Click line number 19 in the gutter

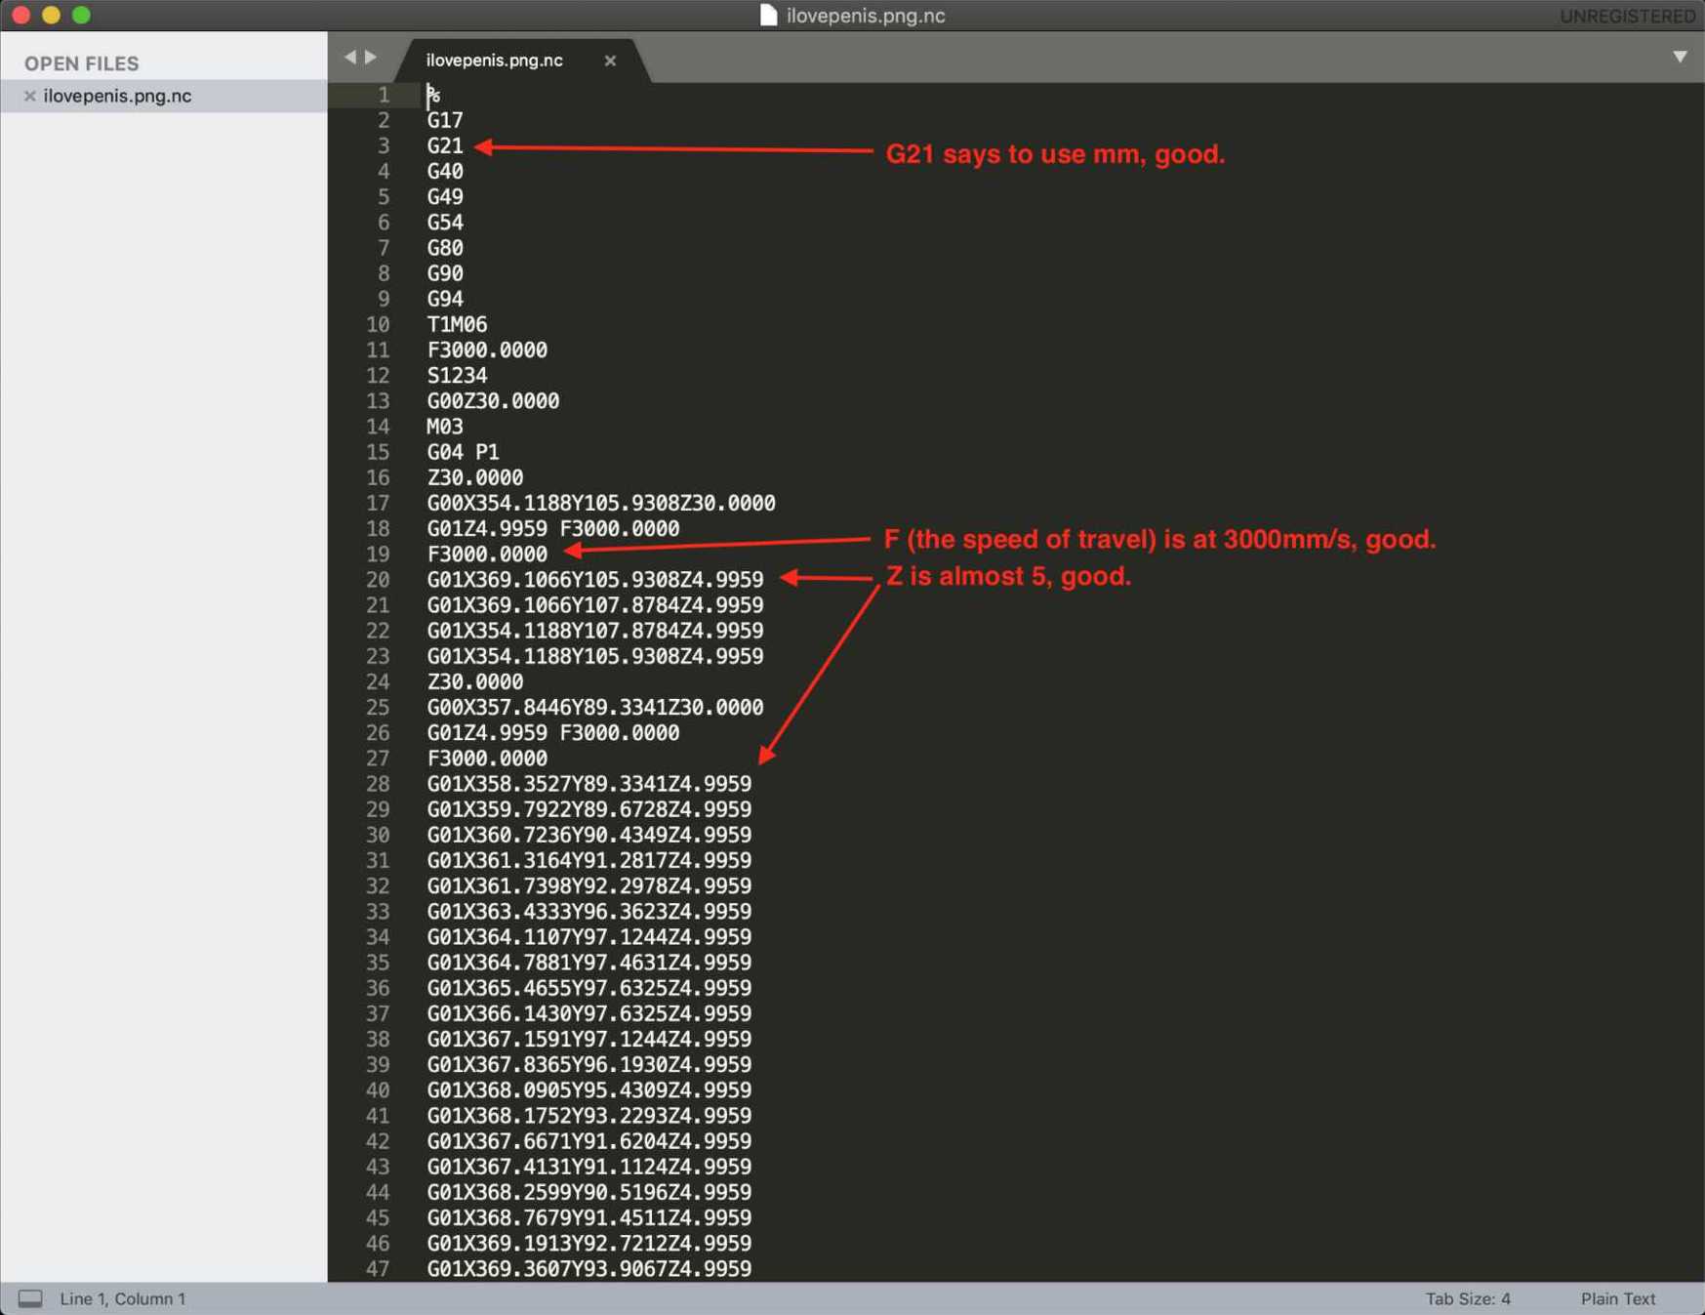coord(378,554)
